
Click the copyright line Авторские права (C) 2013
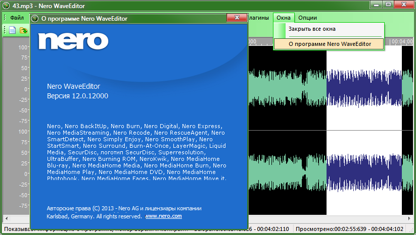tap(124, 208)
